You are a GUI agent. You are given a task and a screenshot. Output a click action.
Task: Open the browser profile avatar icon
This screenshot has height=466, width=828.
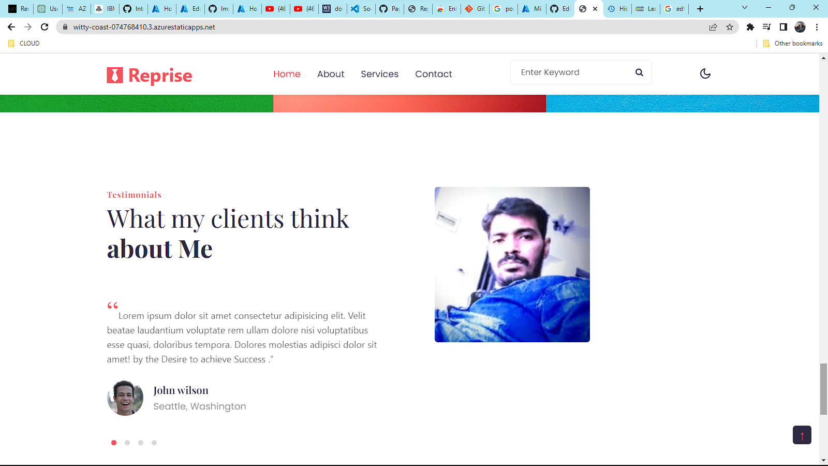tap(800, 27)
